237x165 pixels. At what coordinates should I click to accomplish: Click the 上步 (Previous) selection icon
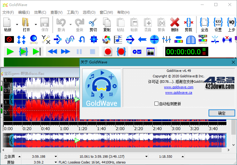coord(232,22)
